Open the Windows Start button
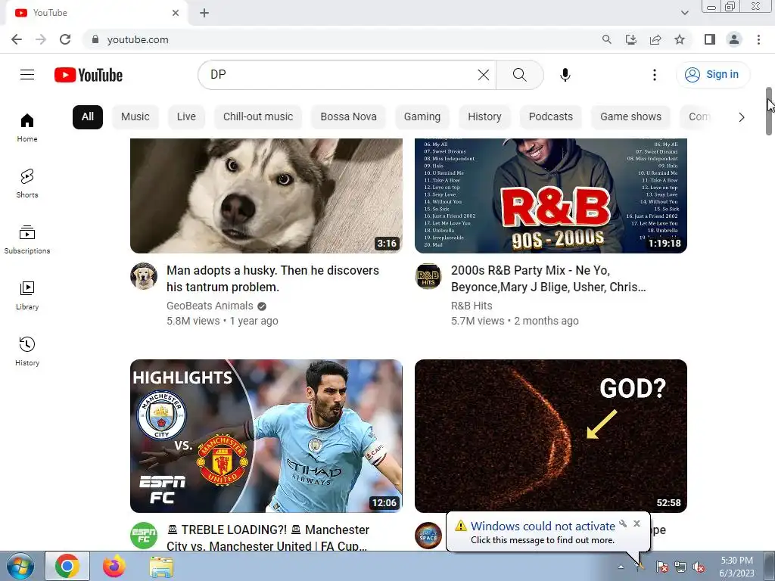The width and height of the screenshot is (775, 581). coord(20,566)
